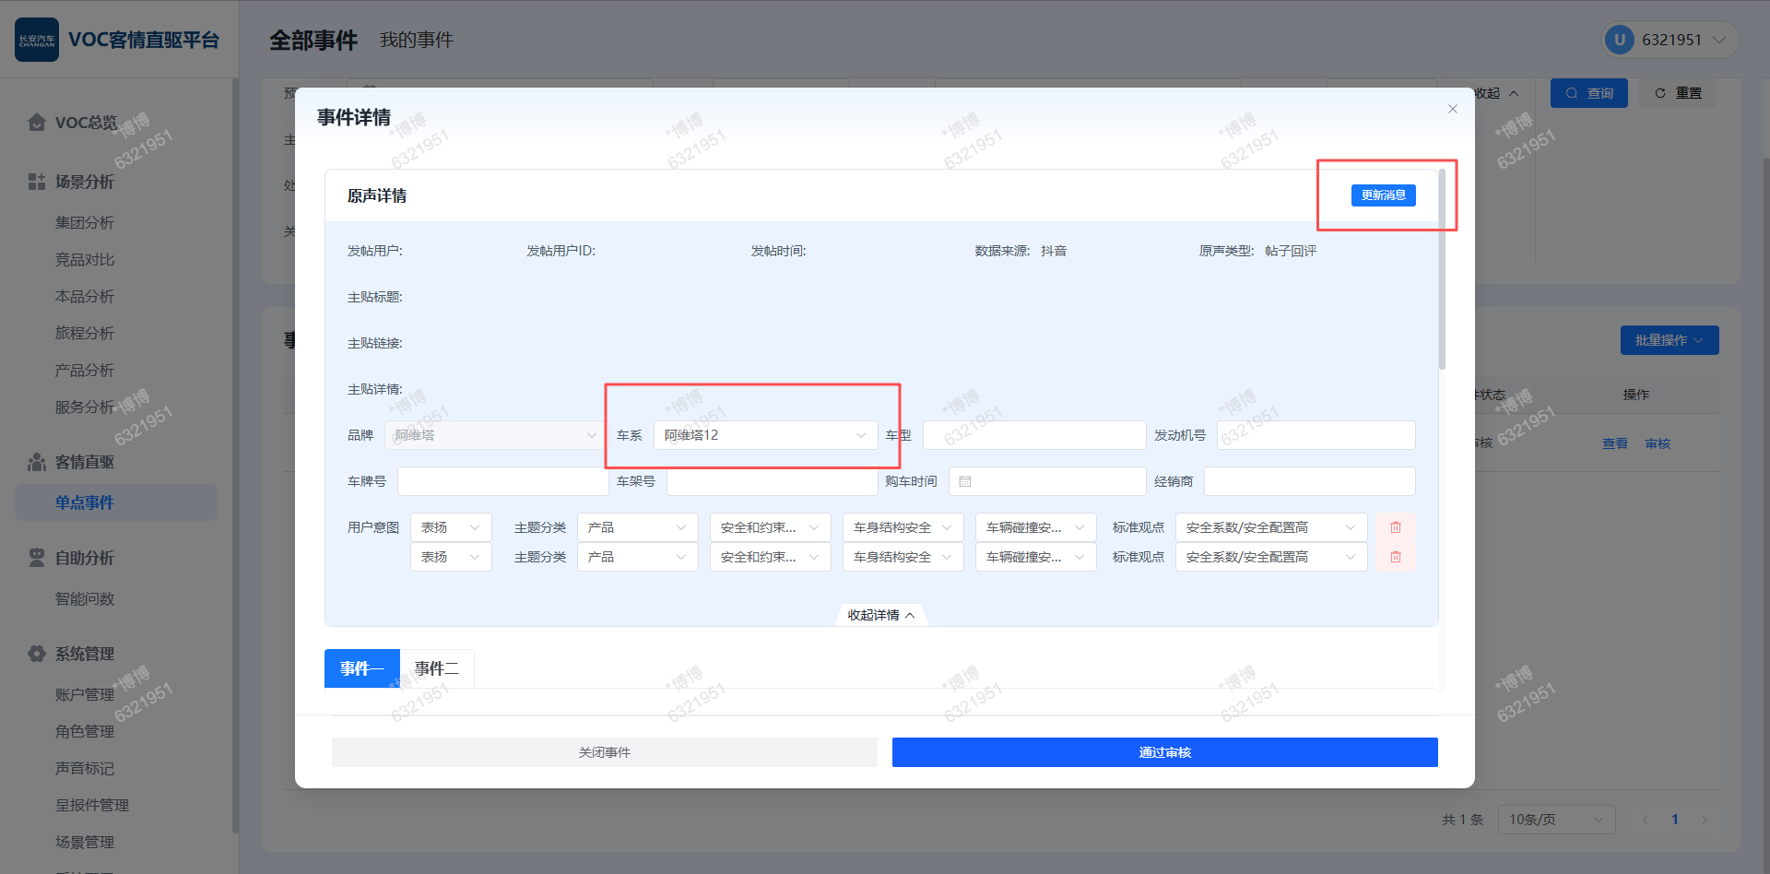Click calendar icon in 购车时间 field
Screen dimensions: 1770x874
pos(965,481)
